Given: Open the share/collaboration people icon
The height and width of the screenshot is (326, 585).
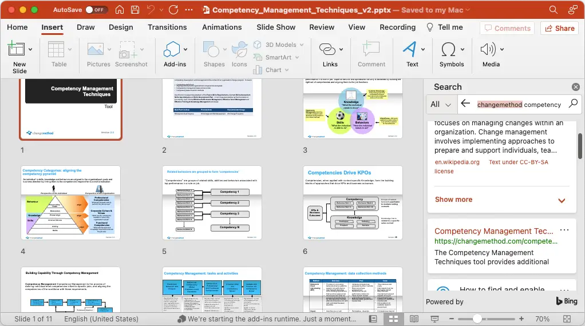Looking at the screenshot, I should 573,10.
